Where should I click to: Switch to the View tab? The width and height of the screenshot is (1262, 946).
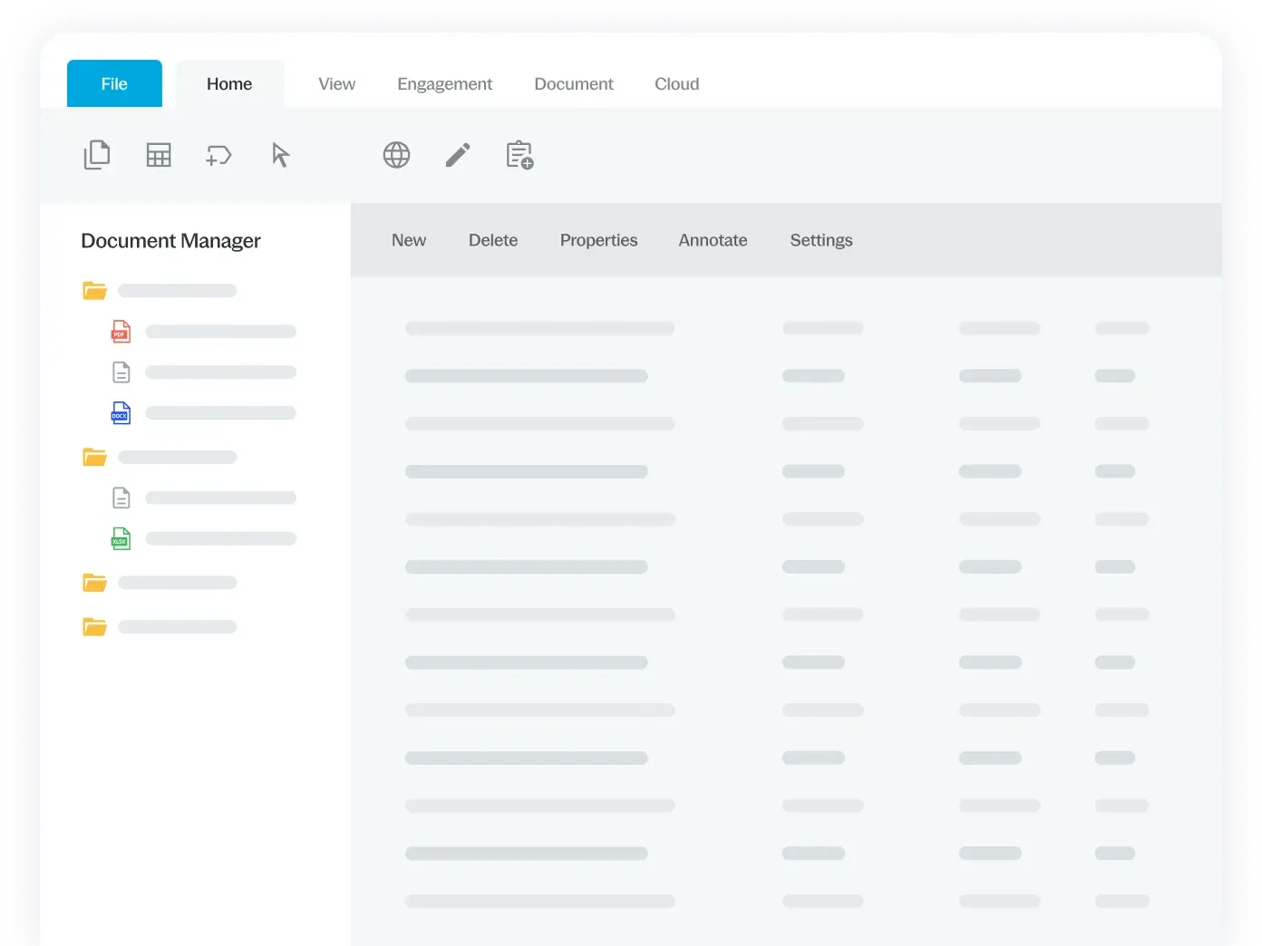click(336, 83)
